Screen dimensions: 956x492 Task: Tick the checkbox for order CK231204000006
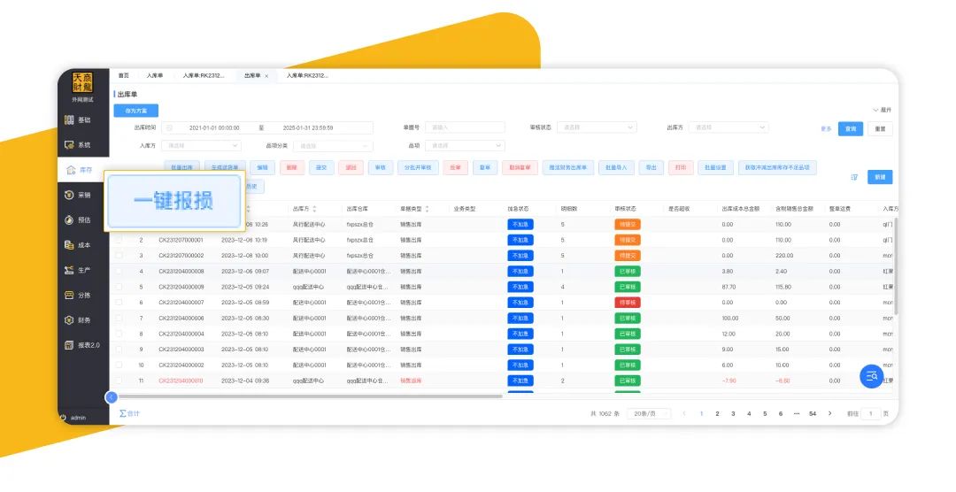coord(119,319)
